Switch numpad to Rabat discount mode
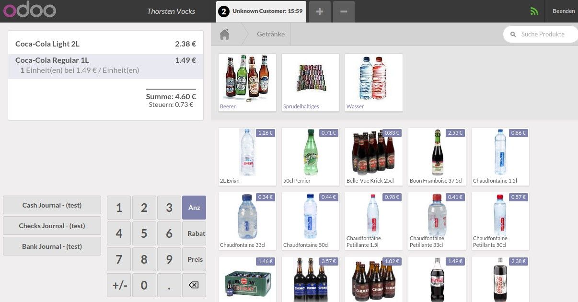Screen dimensions: 578x302 point(194,233)
